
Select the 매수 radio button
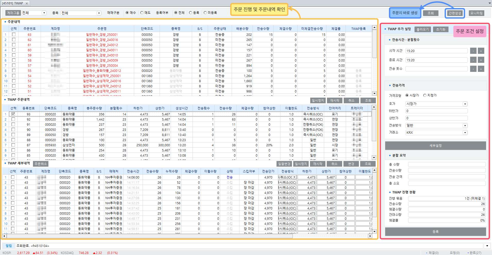[127, 13]
